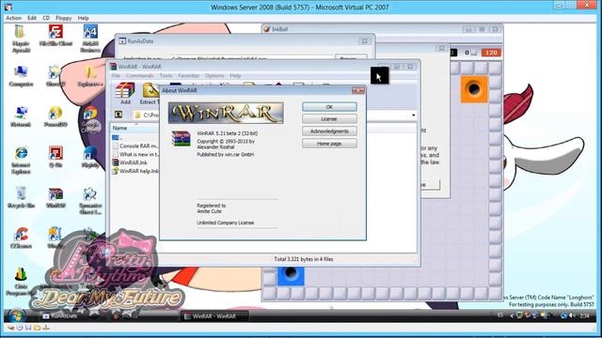The image size is (602, 338).
Task: Click OK in the About WinRAR dialog
Action: tap(329, 106)
